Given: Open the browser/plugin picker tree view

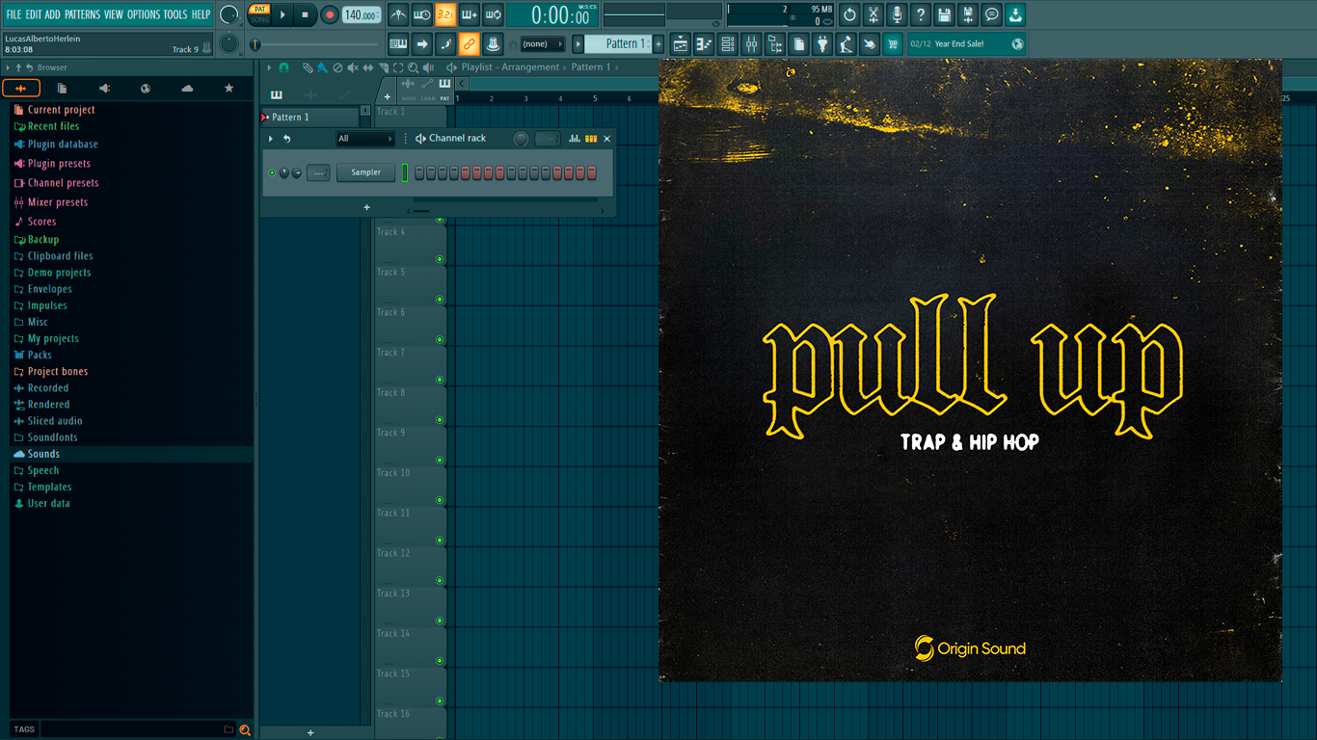Looking at the screenshot, I should 775,43.
